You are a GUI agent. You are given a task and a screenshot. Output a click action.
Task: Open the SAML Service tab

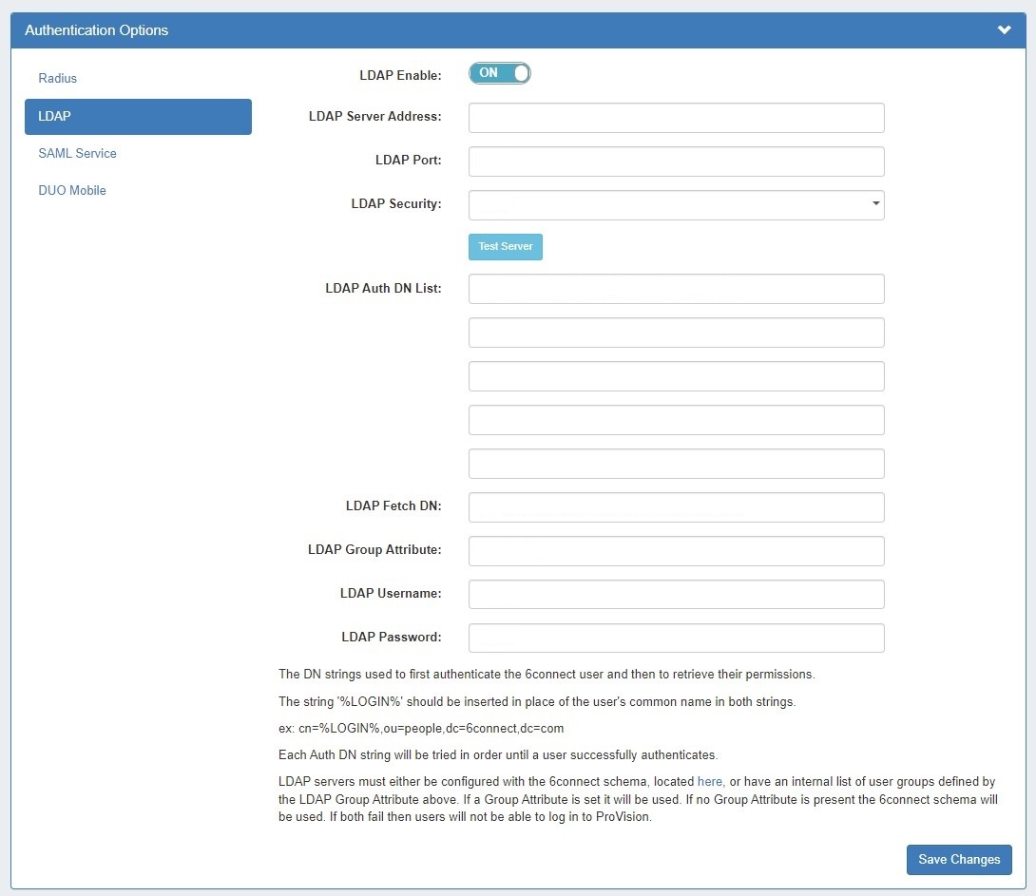(77, 153)
